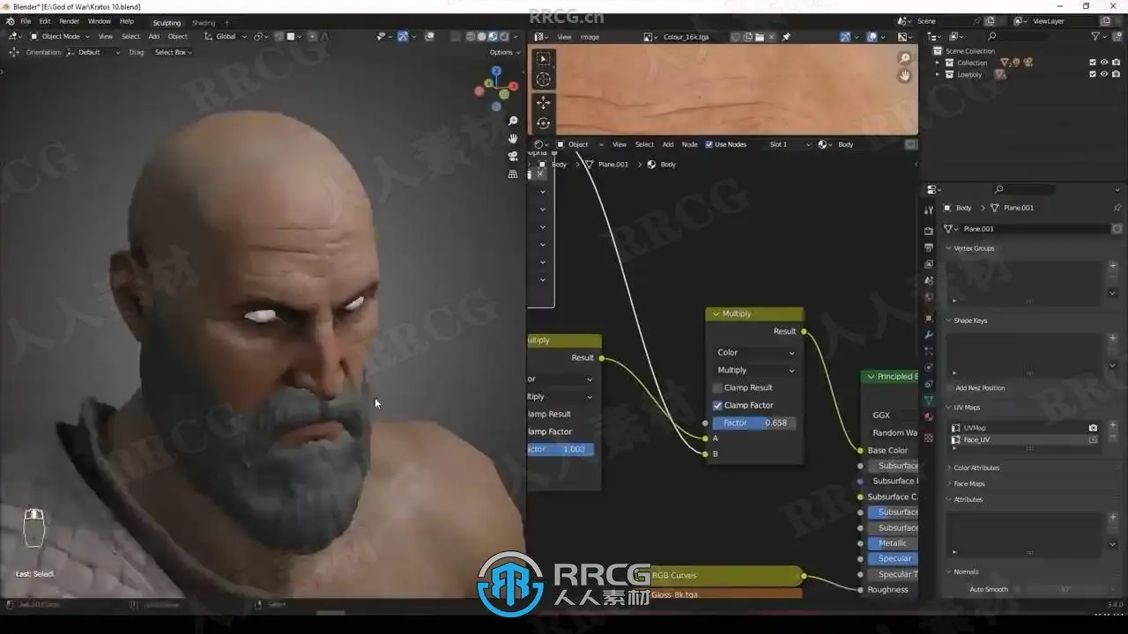The width and height of the screenshot is (1128, 634).
Task: Hide the Lowpoly collection in viewport
Action: click(1104, 75)
